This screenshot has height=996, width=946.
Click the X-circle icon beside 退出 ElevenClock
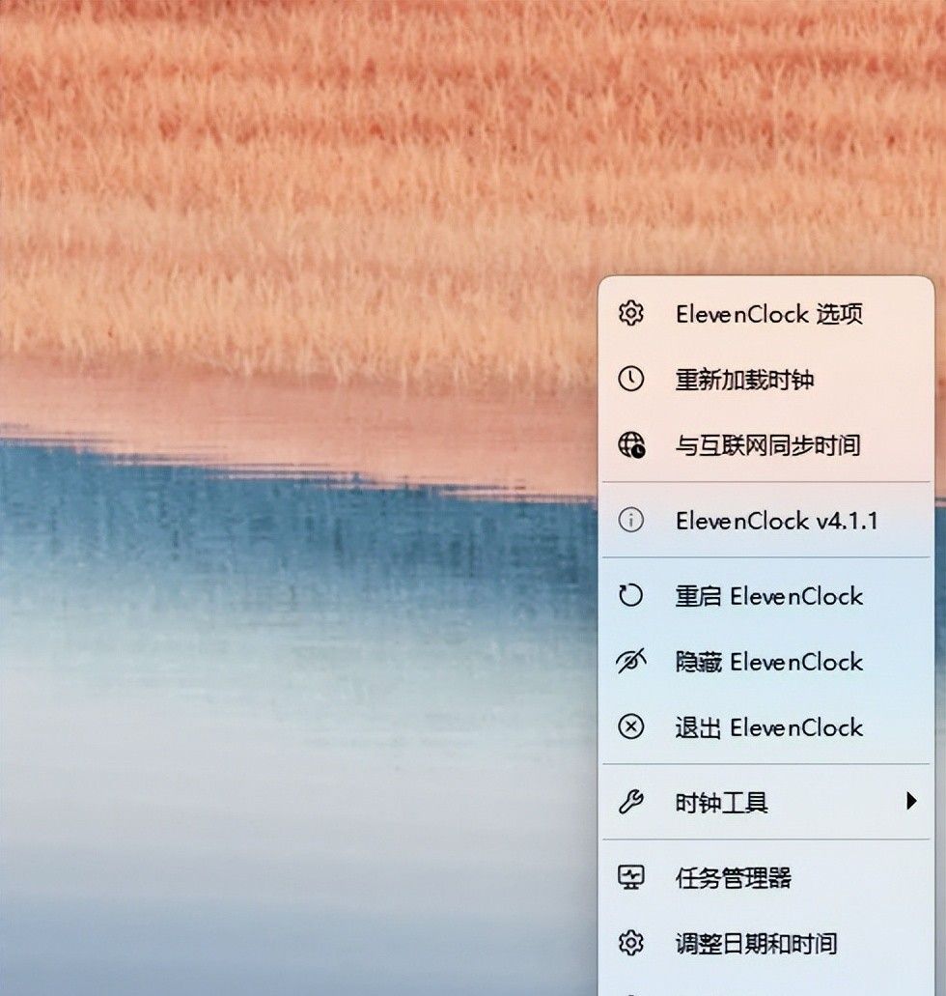click(x=630, y=728)
